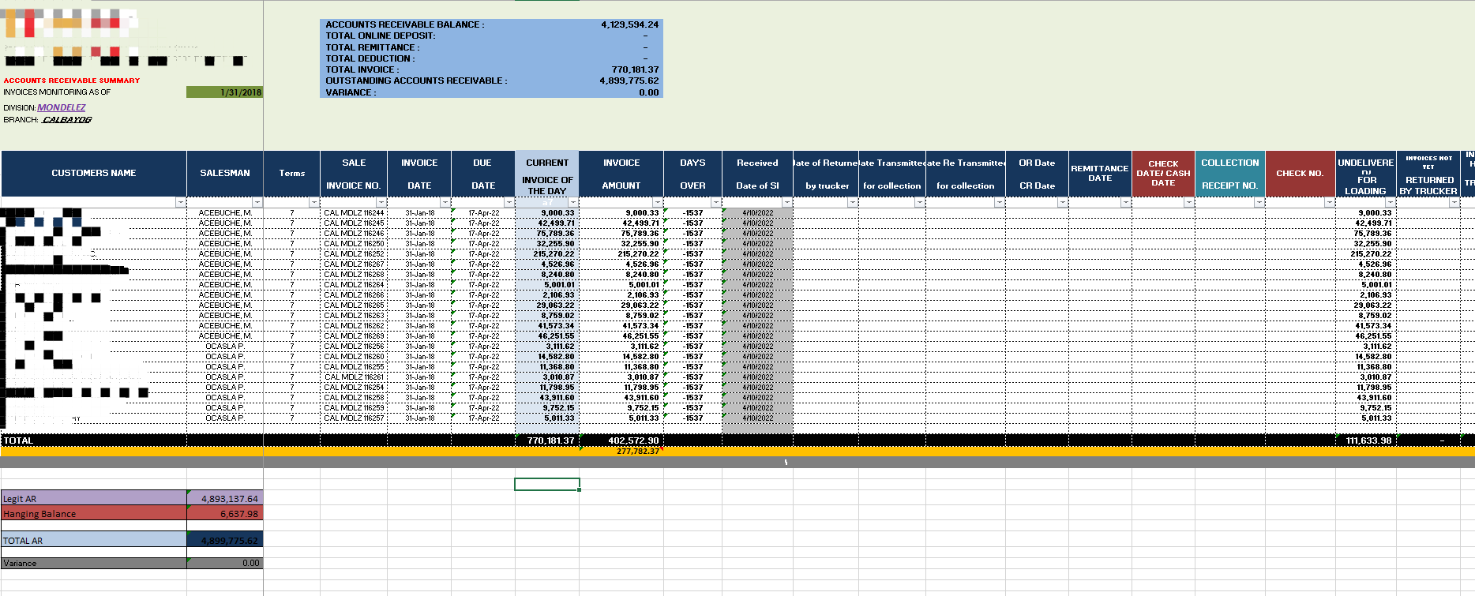Expand the Terms column filter arrow
The width and height of the screenshot is (1475, 596).
pyautogui.click(x=314, y=203)
